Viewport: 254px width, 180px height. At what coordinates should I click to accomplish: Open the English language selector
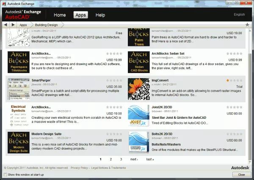tap(239, 14)
